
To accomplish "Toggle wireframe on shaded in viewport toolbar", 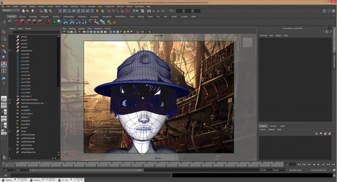I will click(118, 32).
